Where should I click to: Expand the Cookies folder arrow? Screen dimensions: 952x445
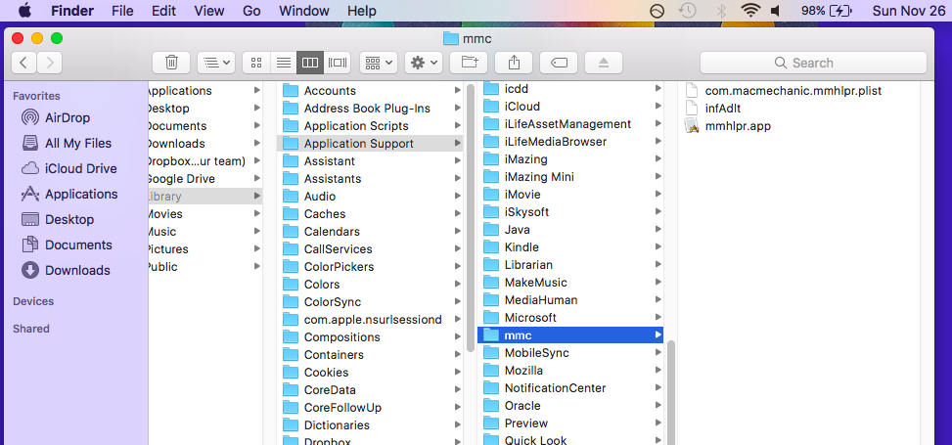pyautogui.click(x=458, y=373)
